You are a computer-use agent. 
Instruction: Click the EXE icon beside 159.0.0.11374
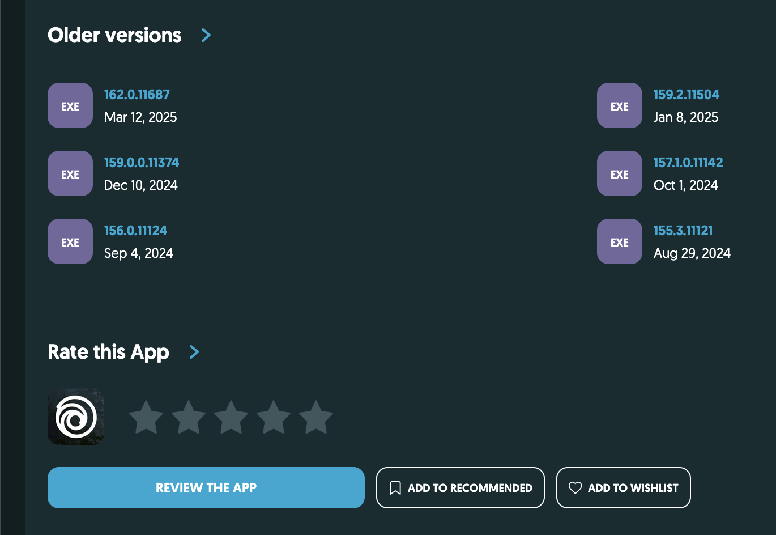click(x=70, y=174)
